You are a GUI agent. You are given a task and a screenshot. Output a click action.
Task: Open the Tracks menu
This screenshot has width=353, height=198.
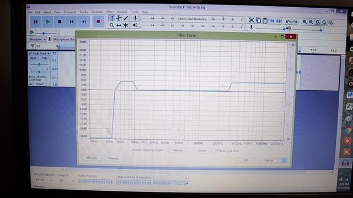click(83, 12)
